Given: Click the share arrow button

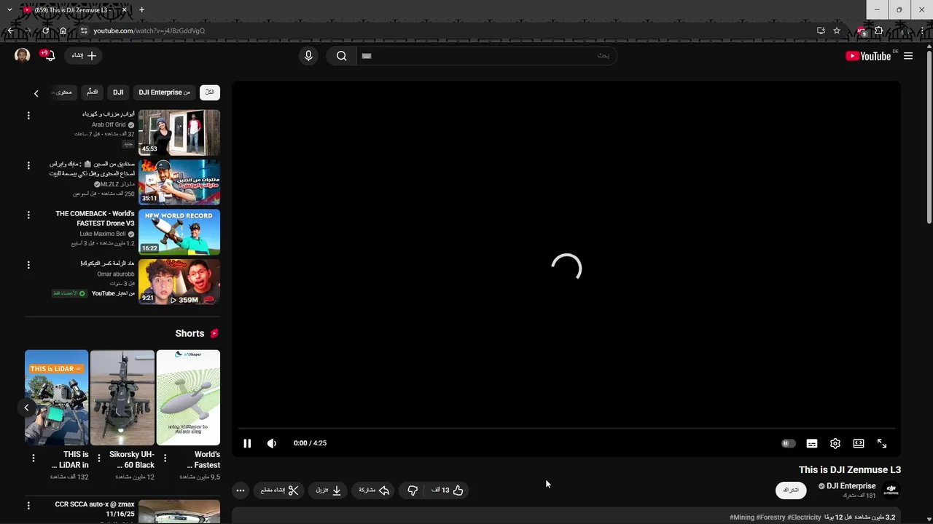Looking at the screenshot, I should pos(374,491).
